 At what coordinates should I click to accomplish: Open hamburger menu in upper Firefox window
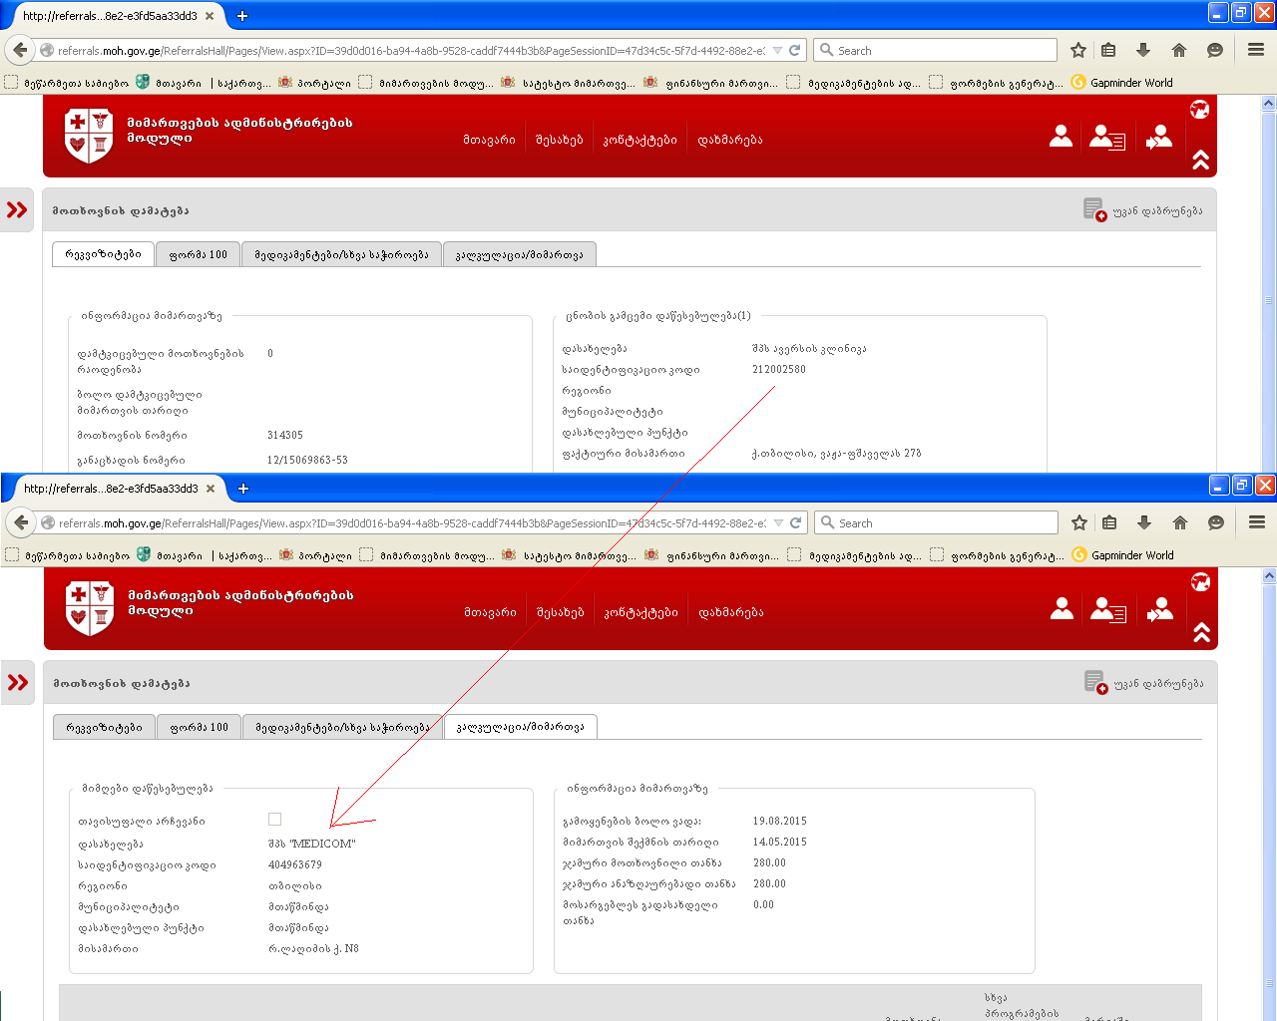tap(1256, 51)
